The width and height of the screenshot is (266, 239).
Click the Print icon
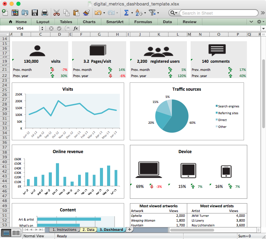pos(45,13)
